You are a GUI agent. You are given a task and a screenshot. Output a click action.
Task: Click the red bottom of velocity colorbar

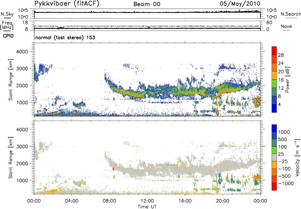[274, 187]
